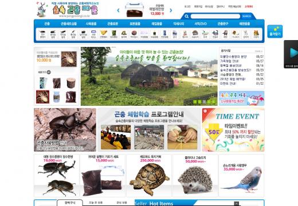Open the TIME EVENT 50% discount banner
The width and height of the screenshot is (298, 206).
pos(233,130)
